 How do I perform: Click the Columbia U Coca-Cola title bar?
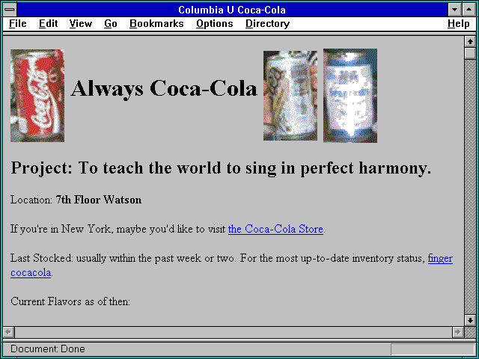[x=232, y=10]
